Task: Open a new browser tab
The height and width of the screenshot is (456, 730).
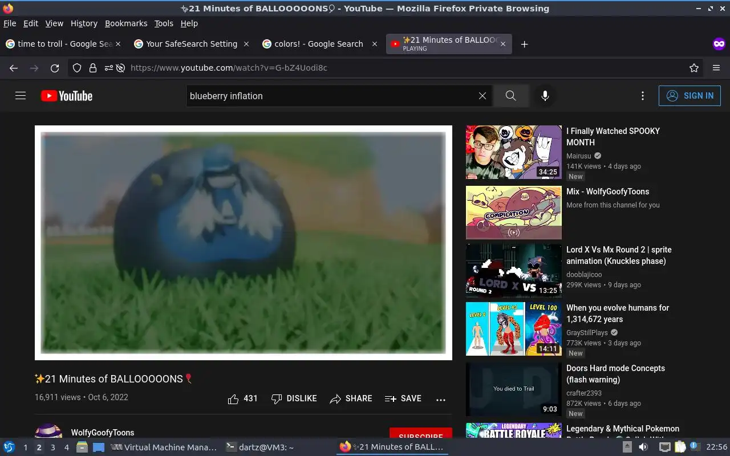Action: tap(524, 44)
